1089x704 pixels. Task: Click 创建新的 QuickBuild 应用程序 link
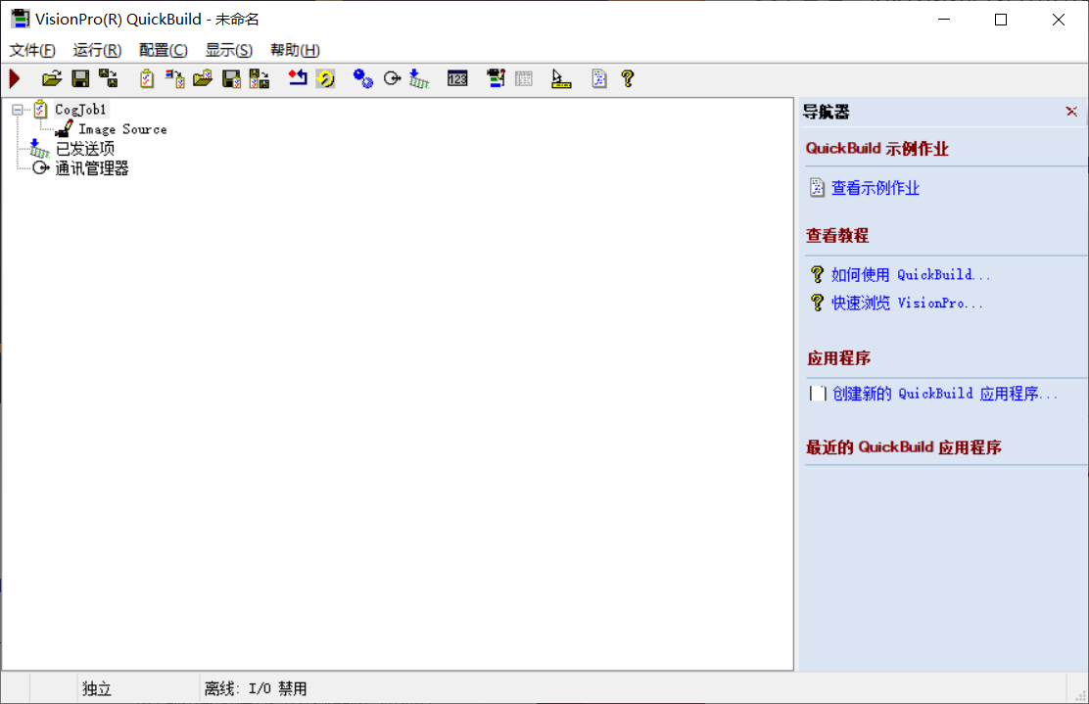[944, 394]
